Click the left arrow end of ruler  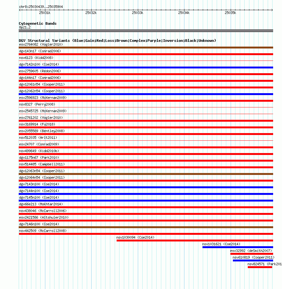tap(20, 10)
